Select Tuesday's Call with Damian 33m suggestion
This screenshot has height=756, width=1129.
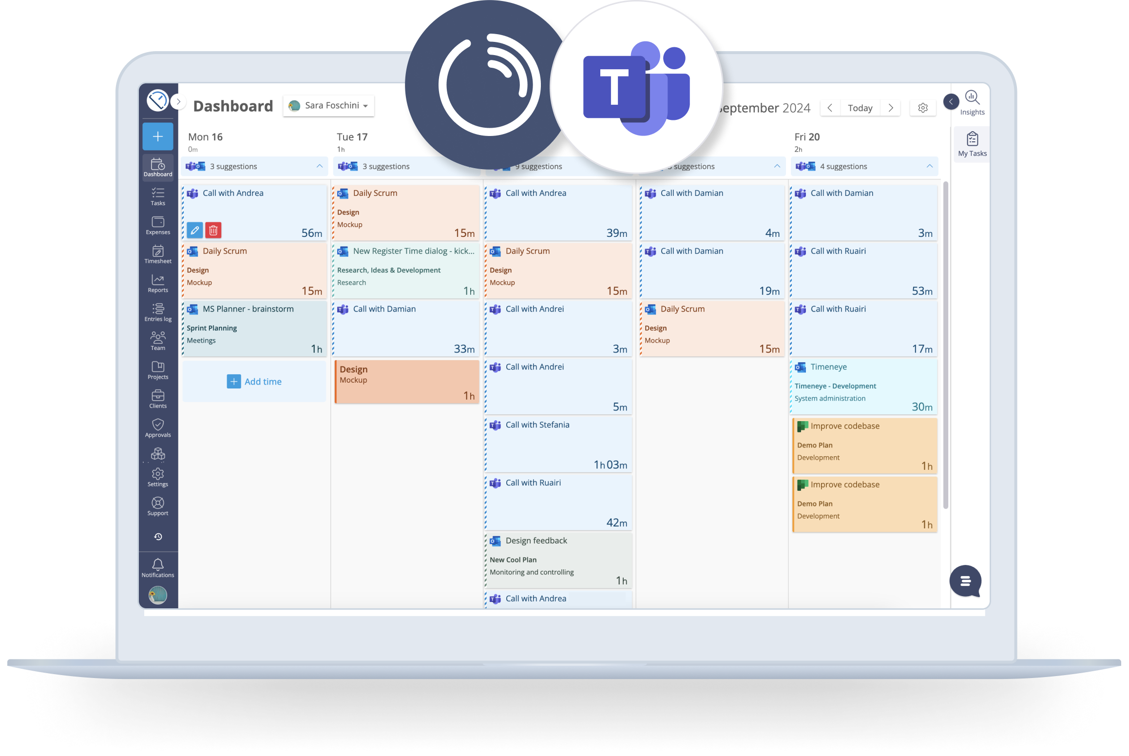406,329
